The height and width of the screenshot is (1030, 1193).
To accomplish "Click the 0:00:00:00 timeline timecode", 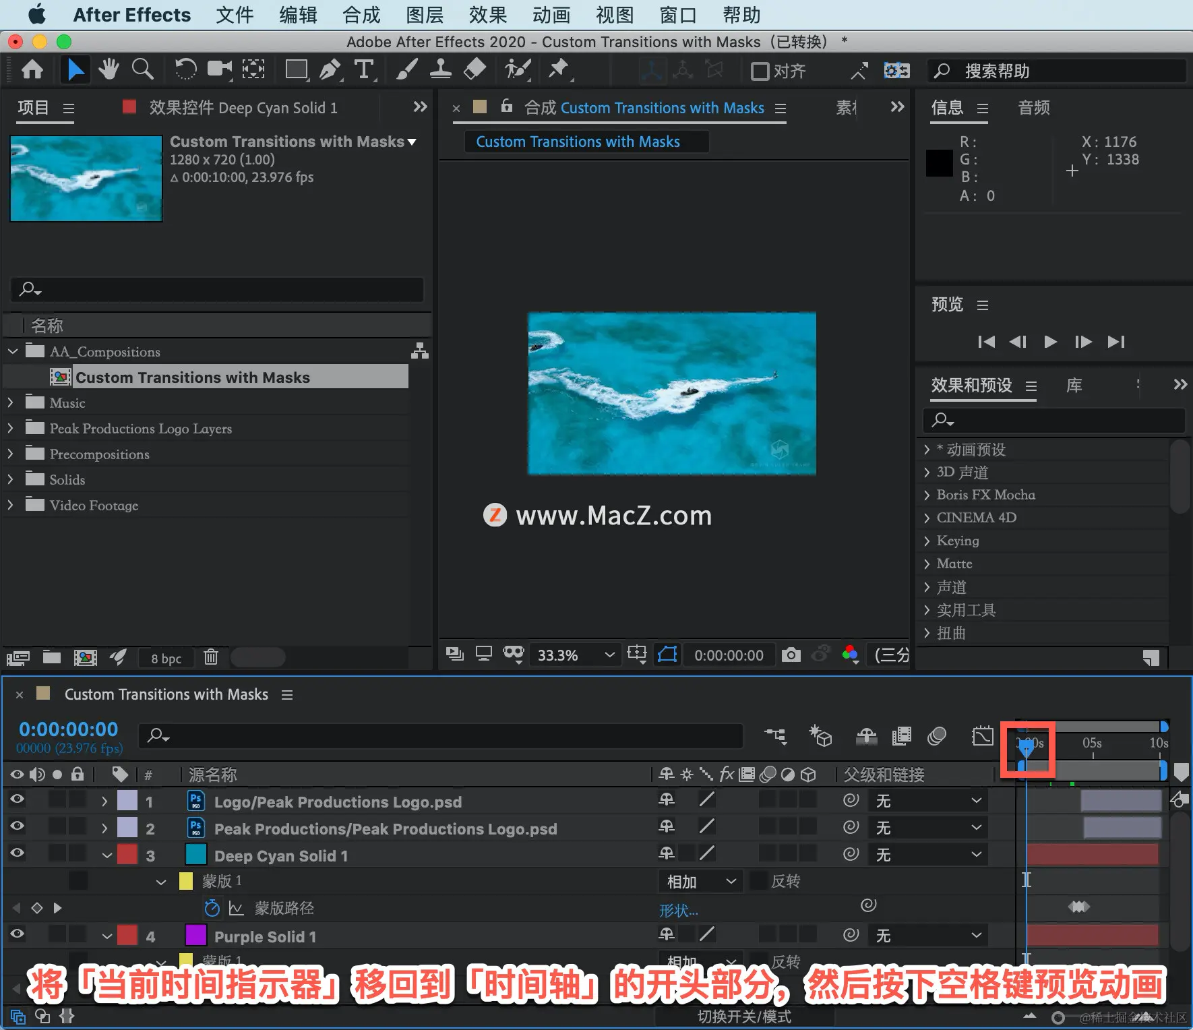I will pos(69,729).
